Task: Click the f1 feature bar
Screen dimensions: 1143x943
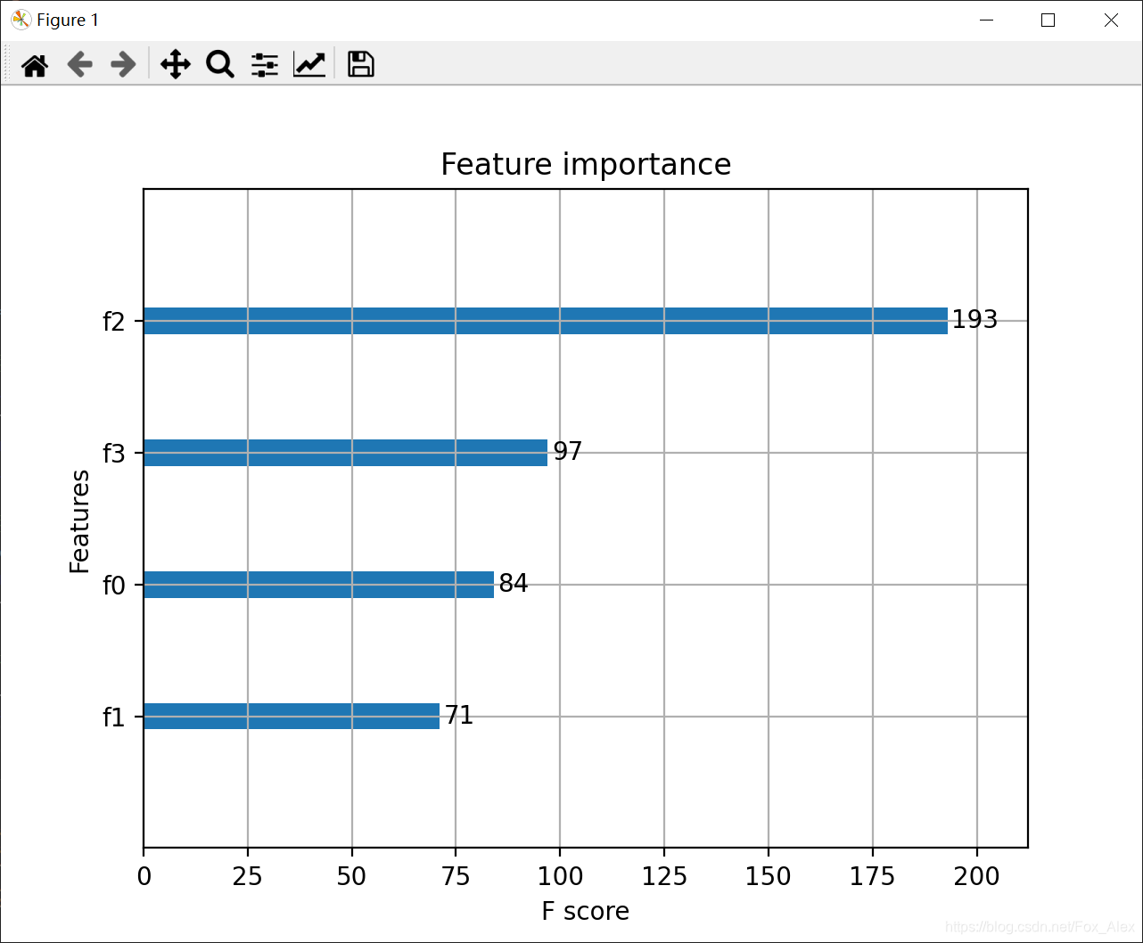Action: coord(292,716)
